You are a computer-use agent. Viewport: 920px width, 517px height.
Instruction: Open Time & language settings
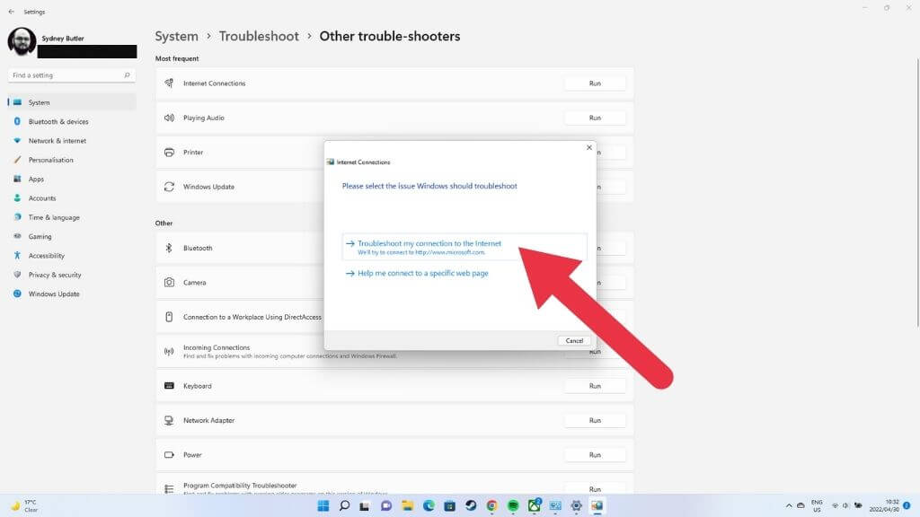tap(72, 217)
